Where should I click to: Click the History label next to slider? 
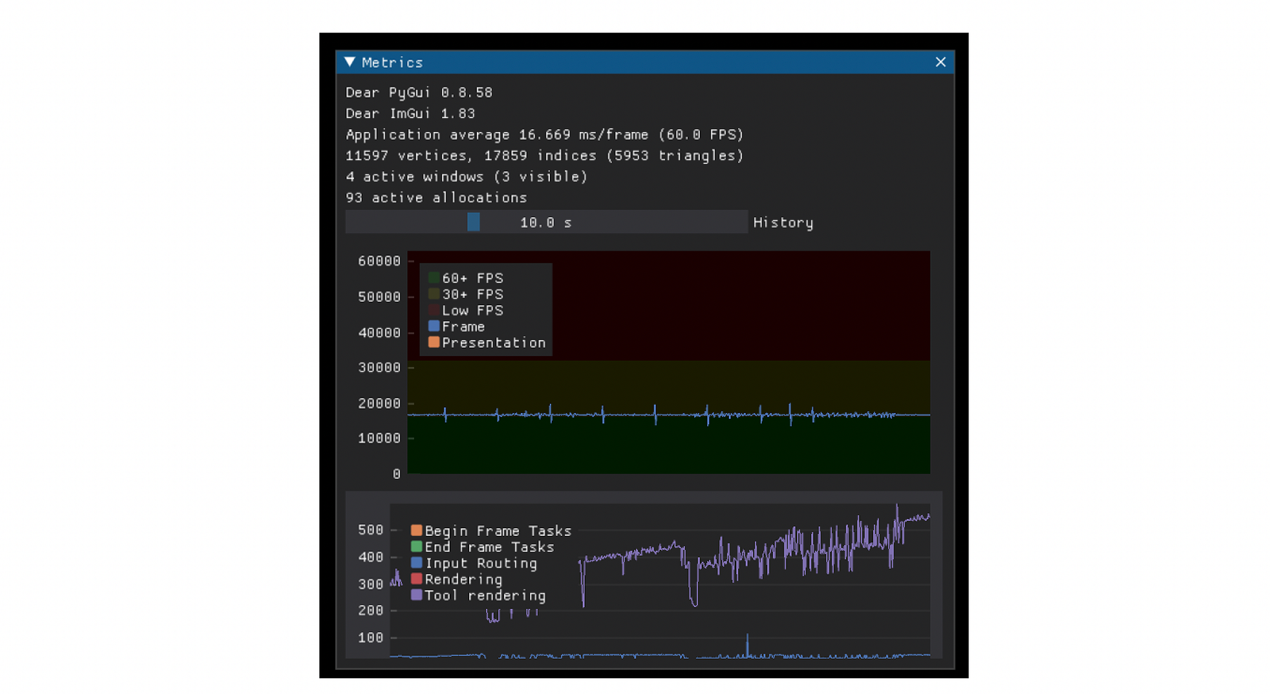(783, 223)
